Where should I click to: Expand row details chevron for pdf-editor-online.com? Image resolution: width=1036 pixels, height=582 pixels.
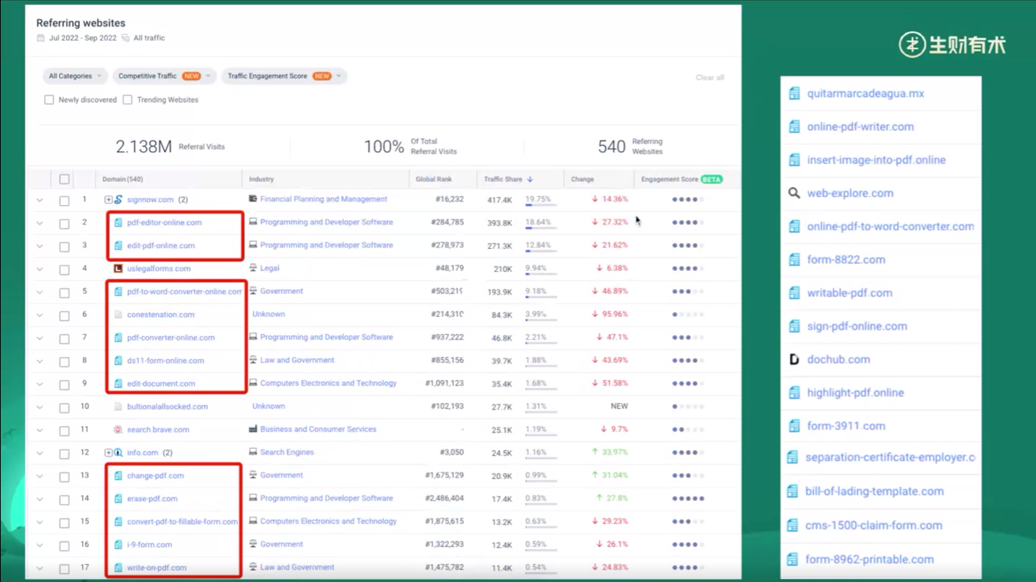(40, 223)
